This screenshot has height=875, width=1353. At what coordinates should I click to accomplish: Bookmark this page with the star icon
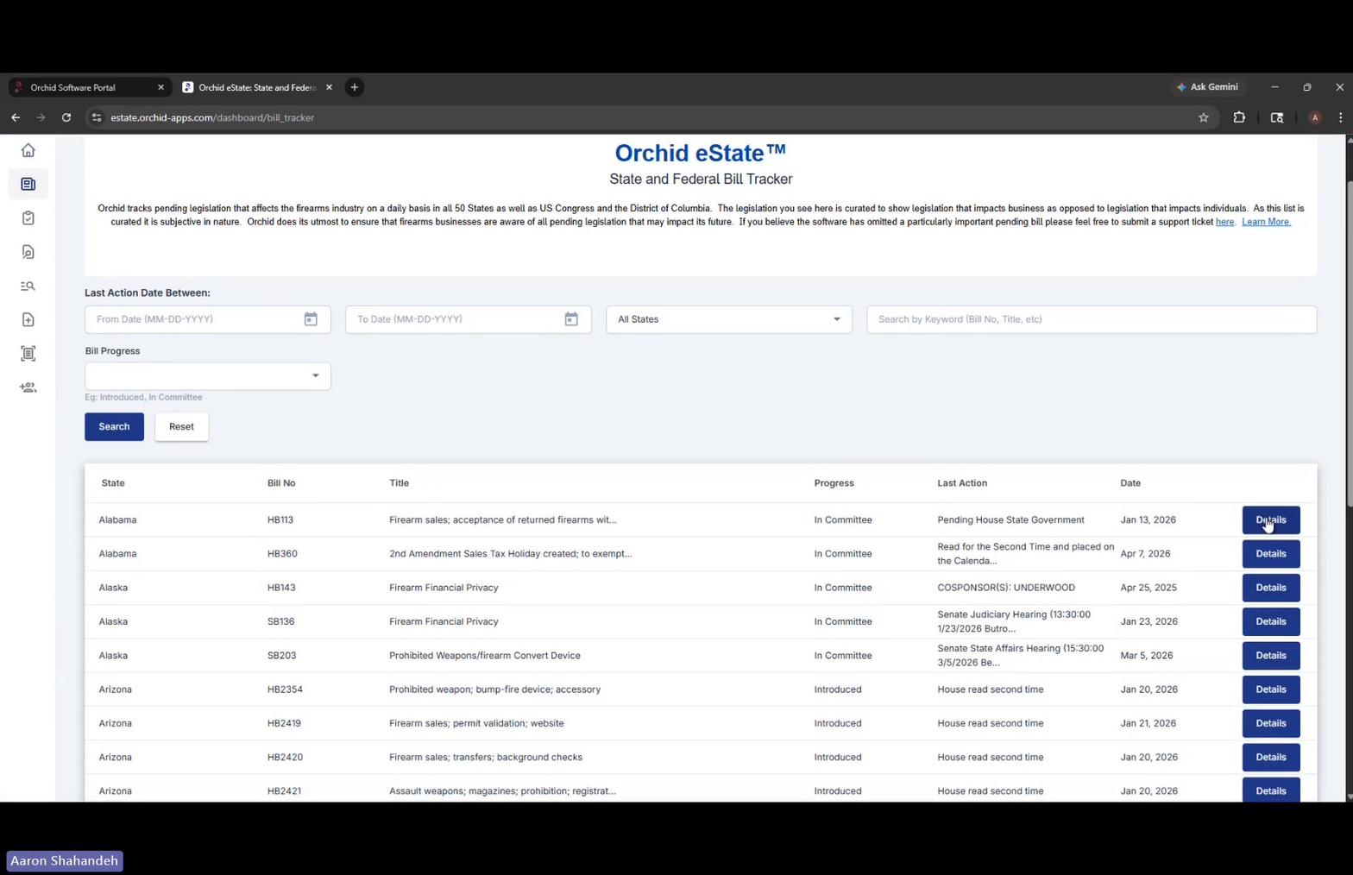pos(1204,117)
